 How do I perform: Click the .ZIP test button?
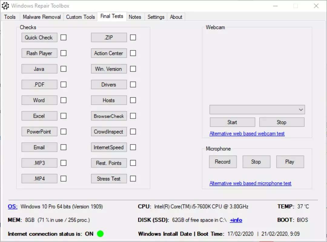[x=109, y=38]
